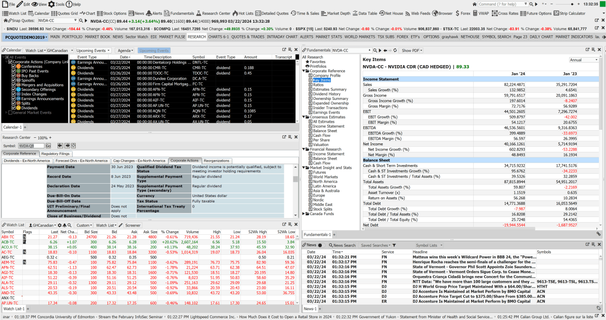Image resolution: width=606 pixels, height=320 pixels.
Task: Click the Screener button
Action: [133, 225]
